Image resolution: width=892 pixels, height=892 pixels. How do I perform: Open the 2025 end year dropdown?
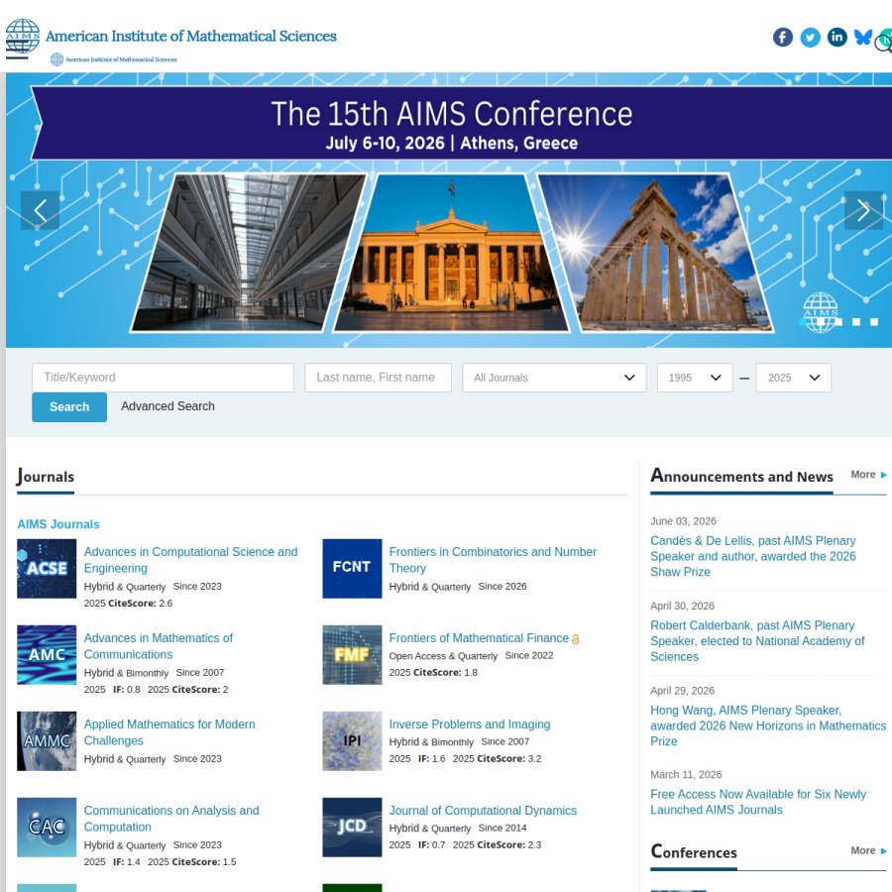pyautogui.click(x=794, y=378)
